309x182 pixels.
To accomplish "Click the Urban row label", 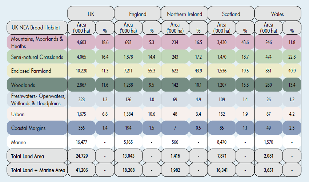I will tap(18, 114).
